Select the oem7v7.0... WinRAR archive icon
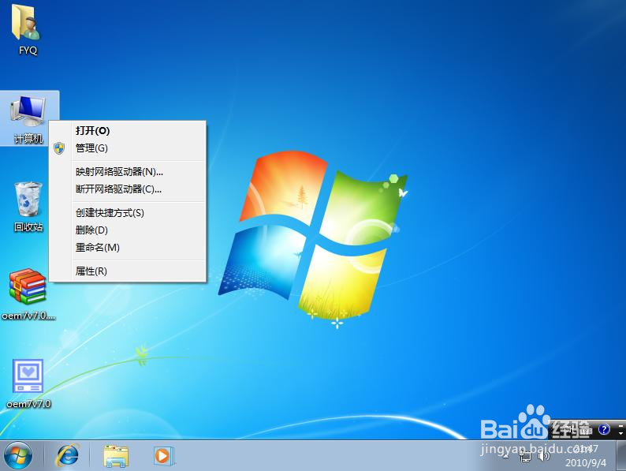This screenshot has height=471, width=626. click(28, 294)
